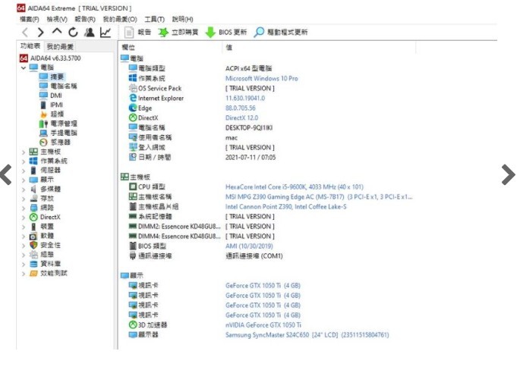Select the 2021-07-11 / 07:05 date value

251,158
